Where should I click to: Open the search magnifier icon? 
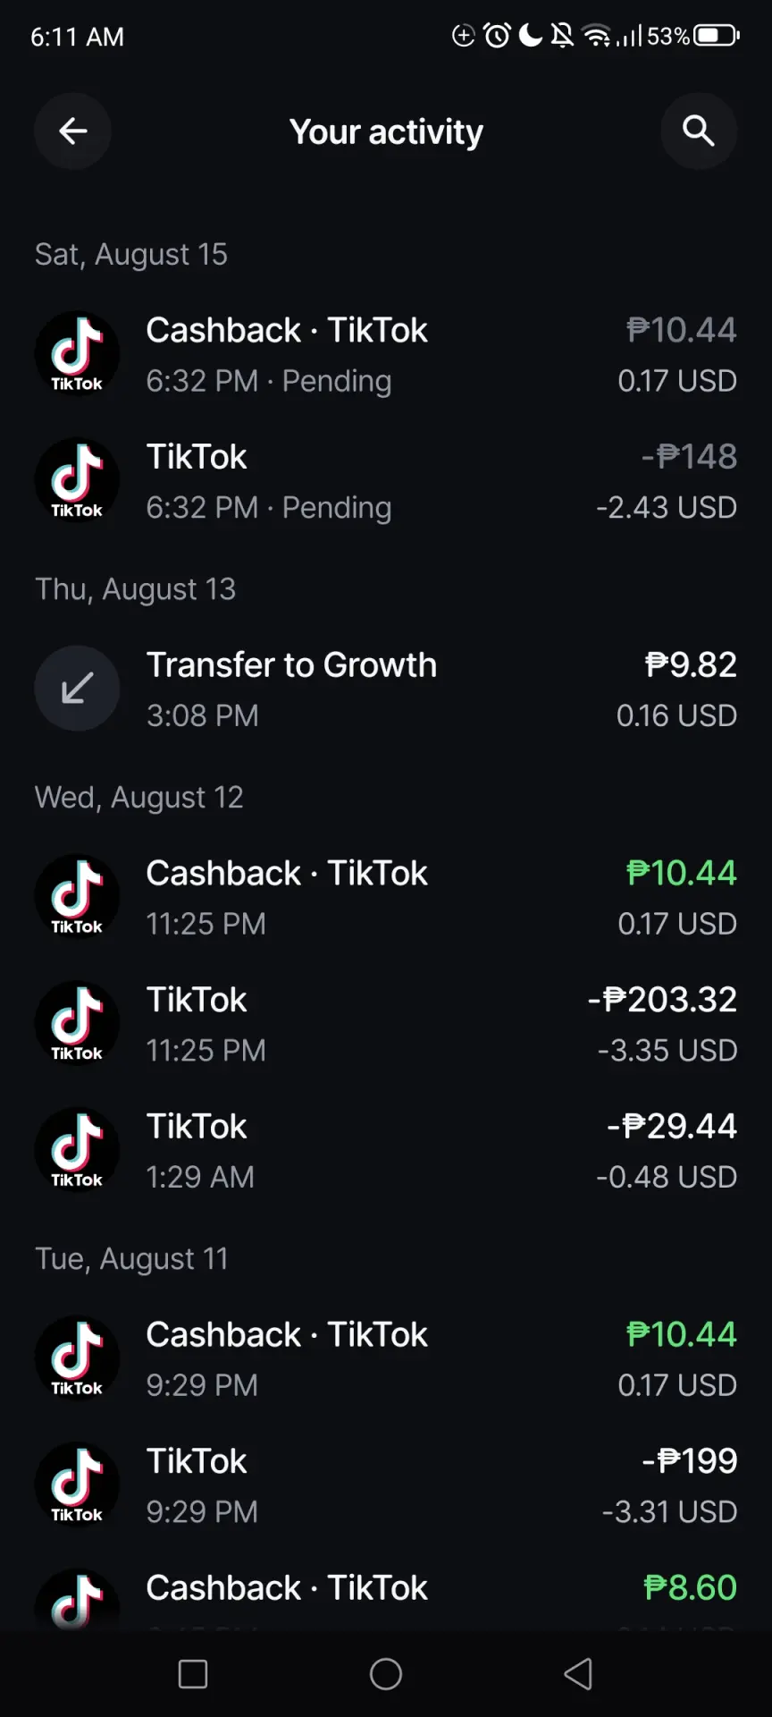pos(699,131)
